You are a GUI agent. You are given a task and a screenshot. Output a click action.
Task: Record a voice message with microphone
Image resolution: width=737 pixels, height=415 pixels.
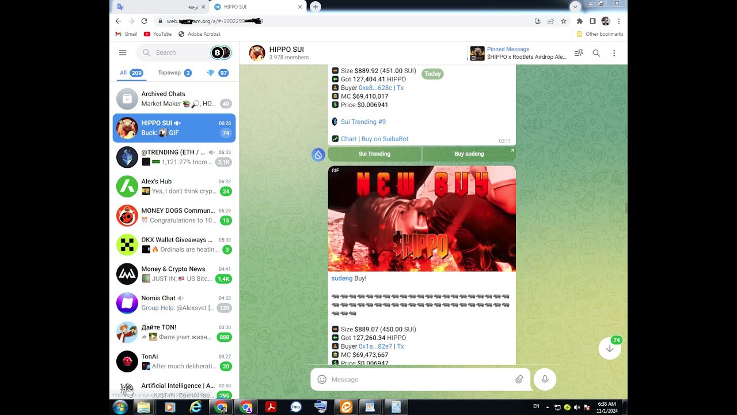(x=545, y=379)
